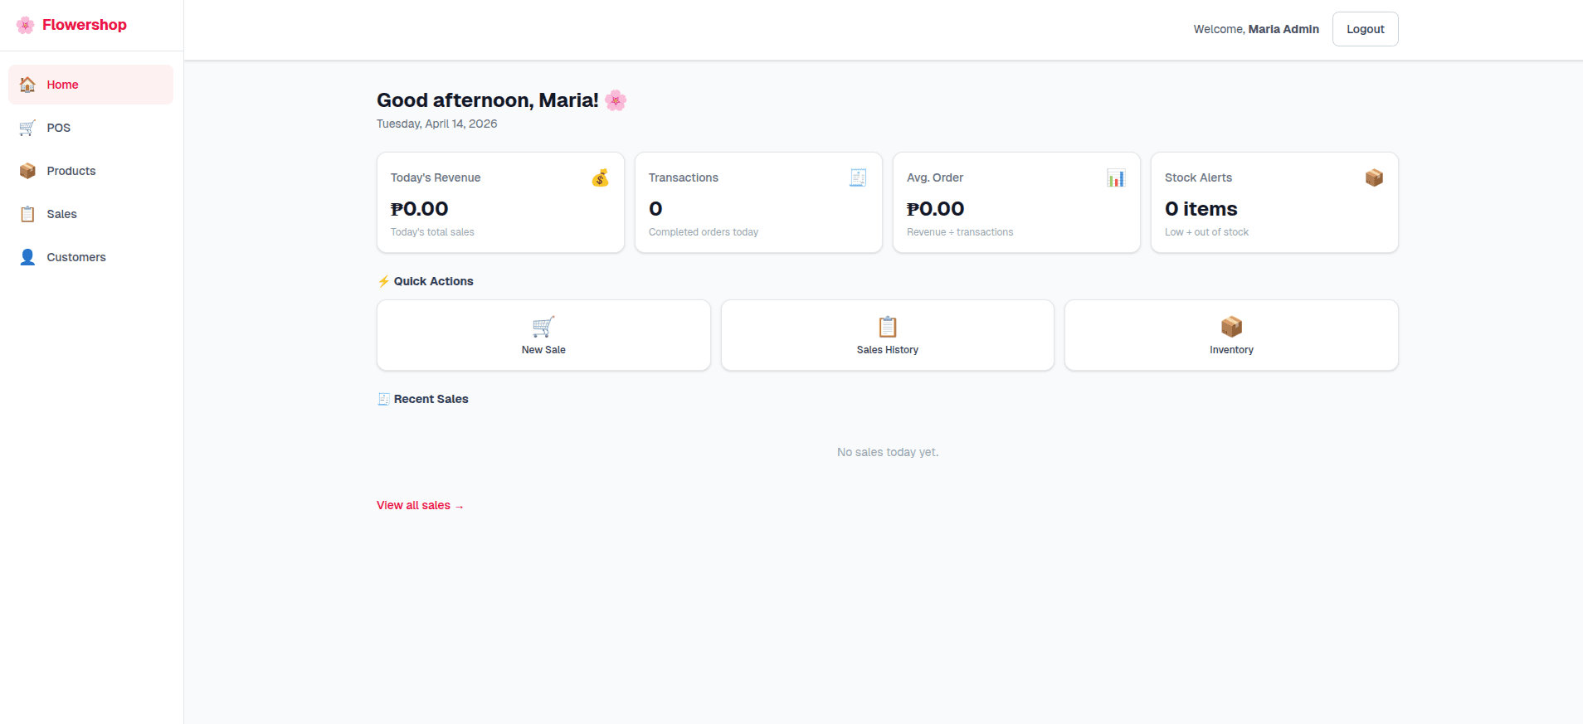Open the Home menu item
The image size is (1583, 724).
coord(90,85)
